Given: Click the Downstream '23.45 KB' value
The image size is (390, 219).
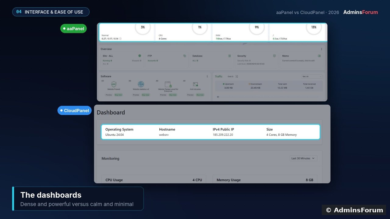Looking at the screenshot, I should tap(255, 88).
